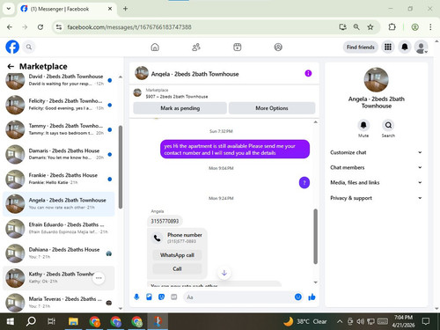Viewport: 440px width, 330px height.
Task: Expand Privacy & support section
Action: [x=376, y=198]
